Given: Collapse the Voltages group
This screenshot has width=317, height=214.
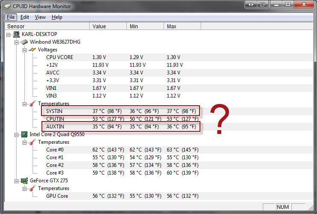Looking at the screenshot, I should click(x=24, y=50).
